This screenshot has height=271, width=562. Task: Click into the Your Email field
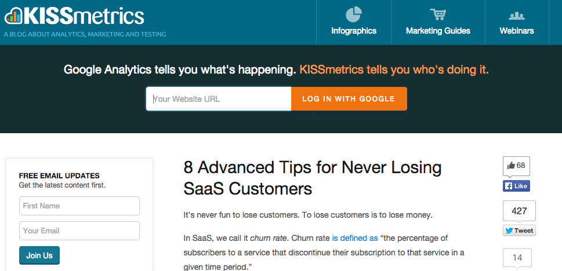click(79, 231)
